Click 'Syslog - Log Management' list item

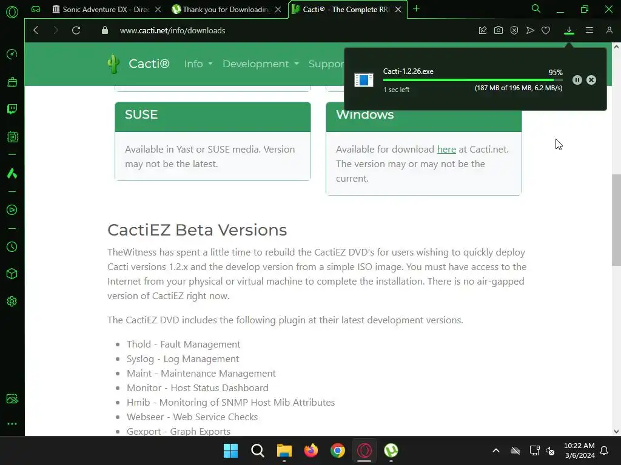(183, 359)
